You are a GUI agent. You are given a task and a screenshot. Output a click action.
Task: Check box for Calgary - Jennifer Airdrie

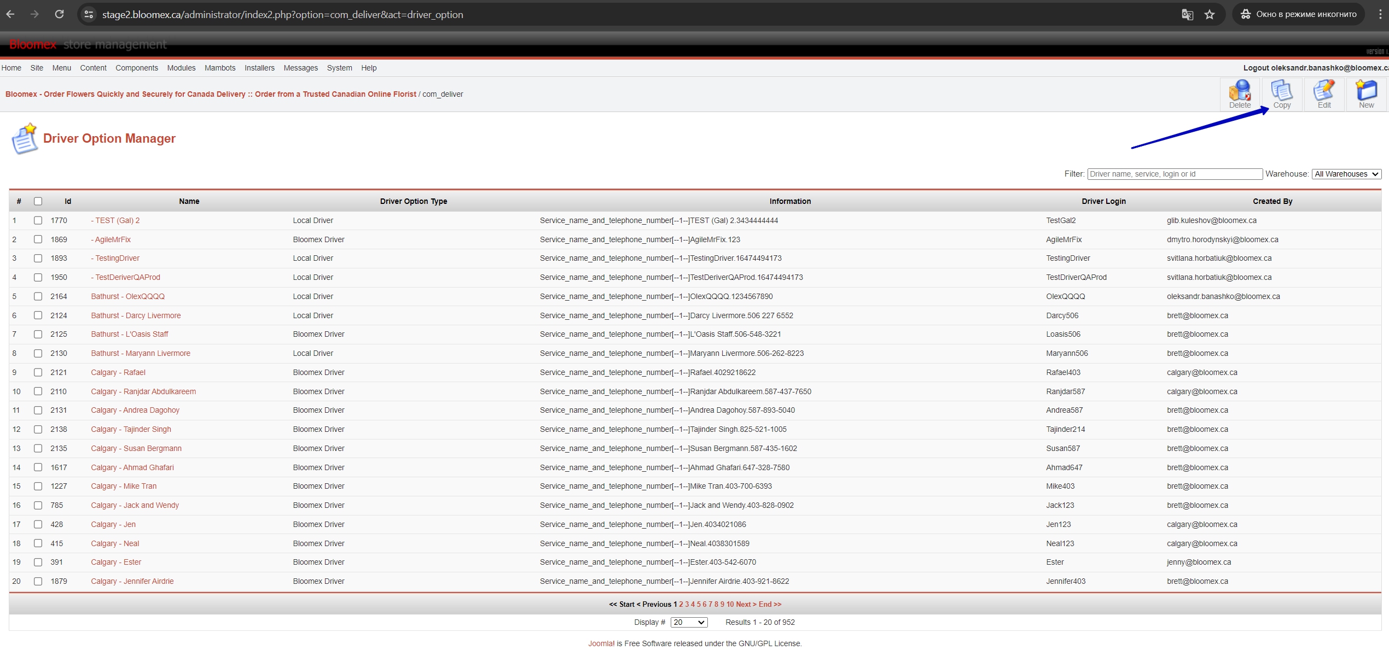[38, 581]
